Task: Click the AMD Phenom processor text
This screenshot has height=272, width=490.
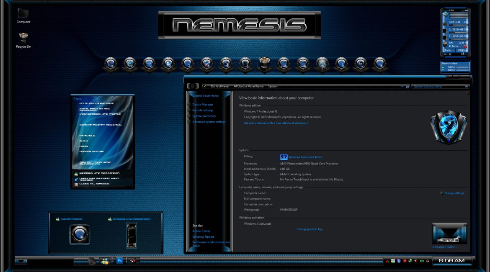Action: (309, 164)
